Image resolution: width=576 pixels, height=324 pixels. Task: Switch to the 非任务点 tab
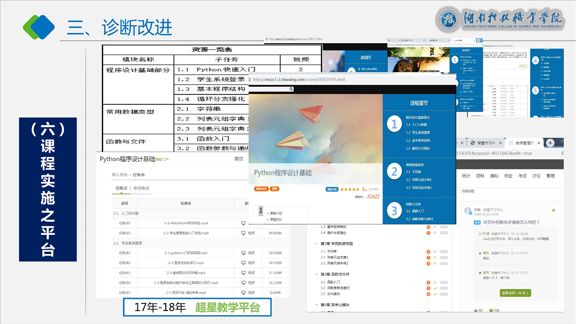pos(141,188)
